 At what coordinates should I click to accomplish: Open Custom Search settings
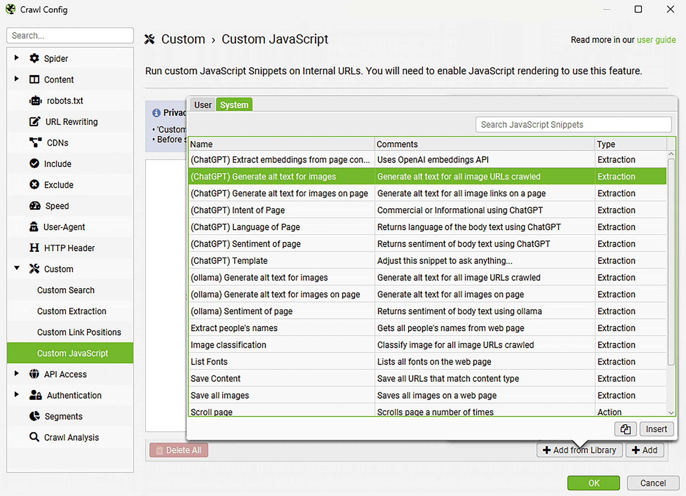[x=66, y=290]
